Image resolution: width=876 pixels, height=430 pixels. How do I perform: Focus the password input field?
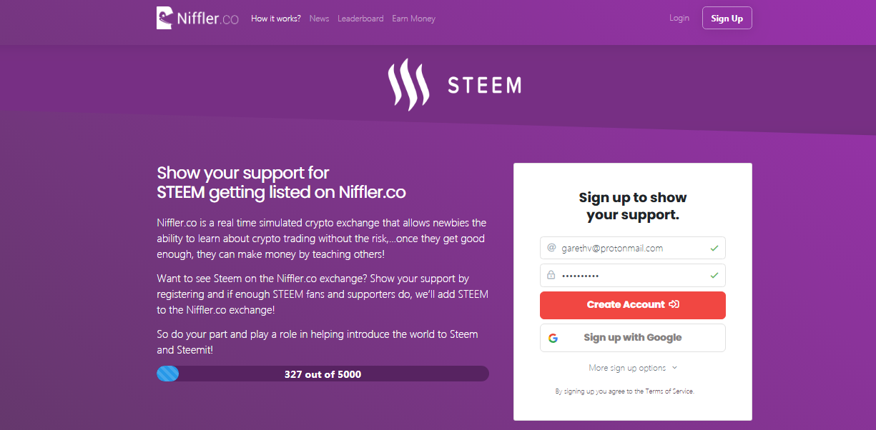click(x=629, y=275)
